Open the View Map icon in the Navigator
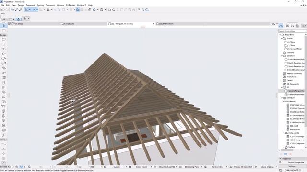The image size is (307, 172). click(288, 26)
